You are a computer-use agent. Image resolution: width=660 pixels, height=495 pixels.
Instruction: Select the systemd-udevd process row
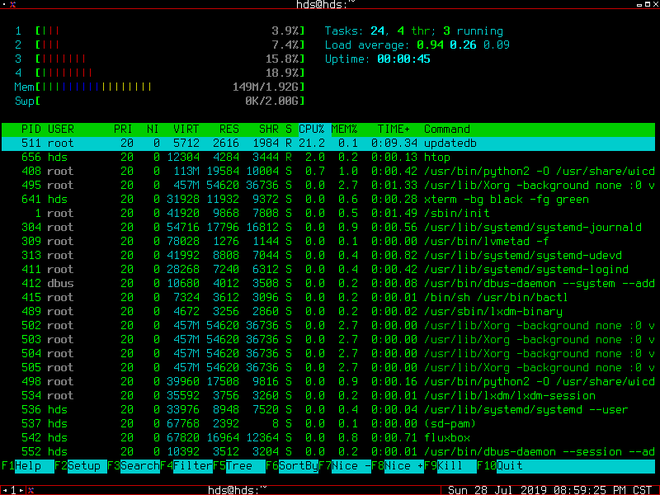328,256
